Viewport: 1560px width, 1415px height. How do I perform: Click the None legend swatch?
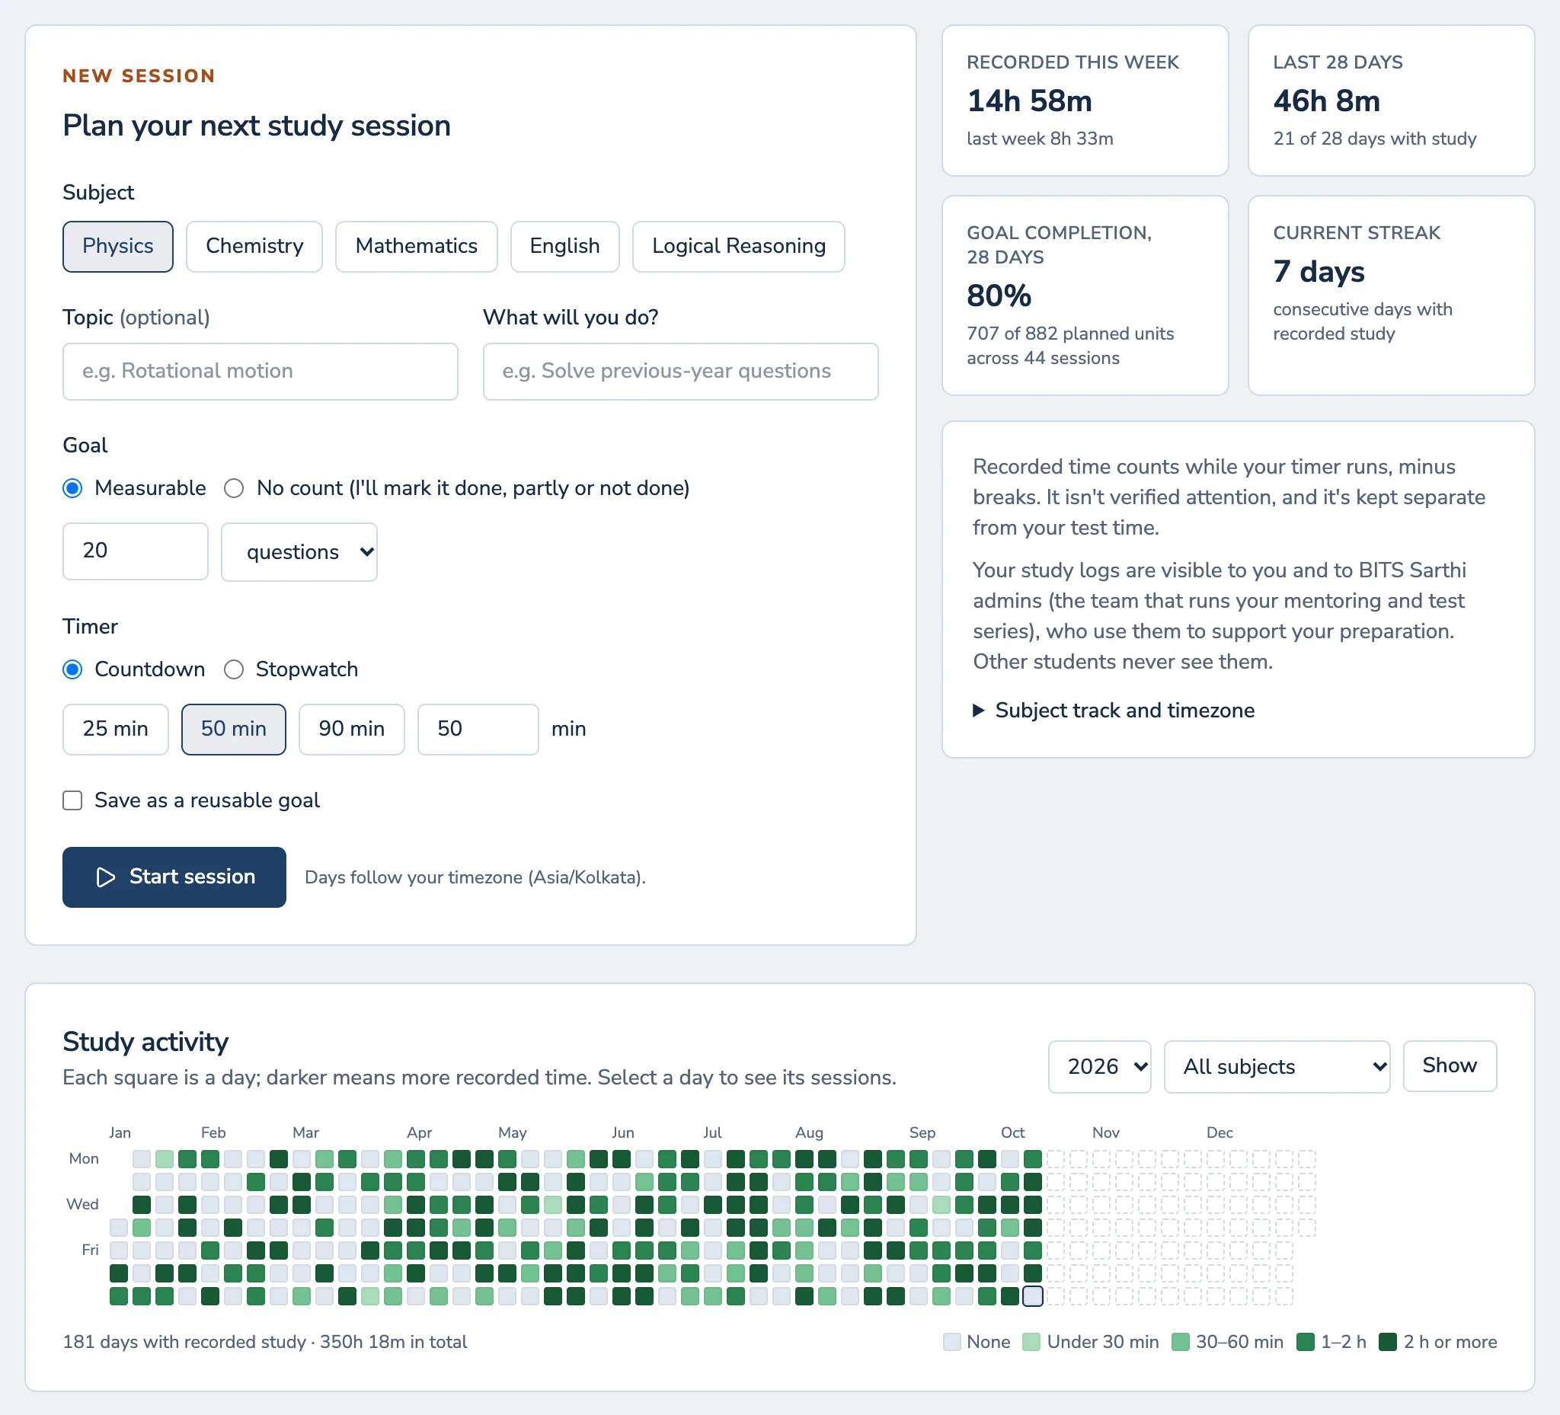coord(952,1341)
